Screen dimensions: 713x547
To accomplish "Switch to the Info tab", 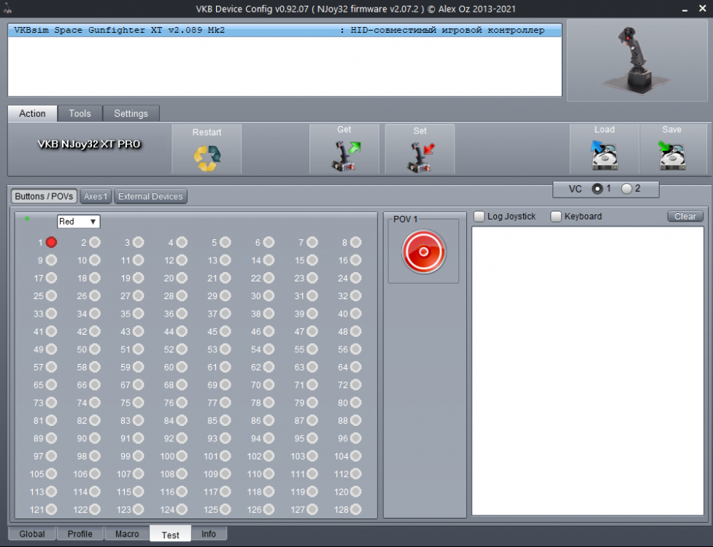I will coord(209,533).
